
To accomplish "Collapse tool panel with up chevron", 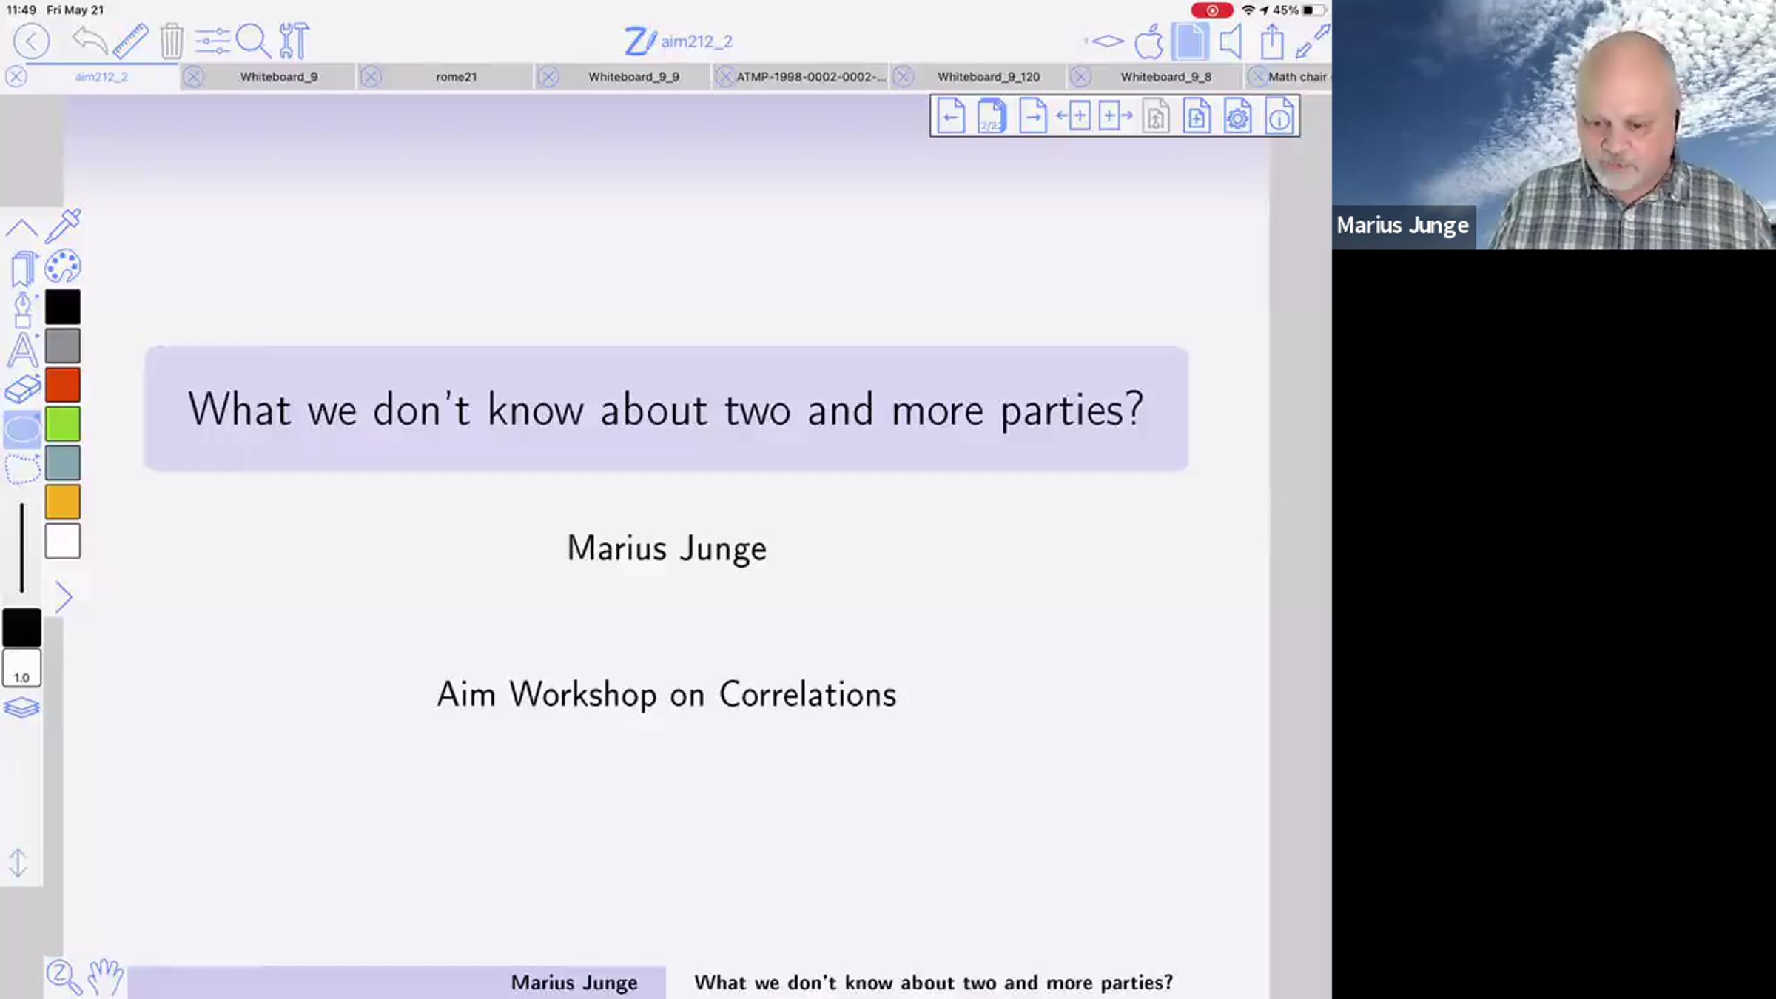I will pyautogui.click(x=21, y=228).
